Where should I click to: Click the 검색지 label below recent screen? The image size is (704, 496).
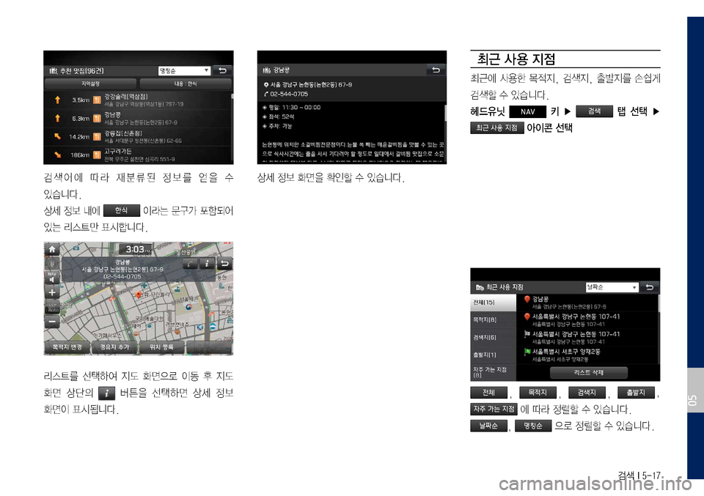(587, 393)
